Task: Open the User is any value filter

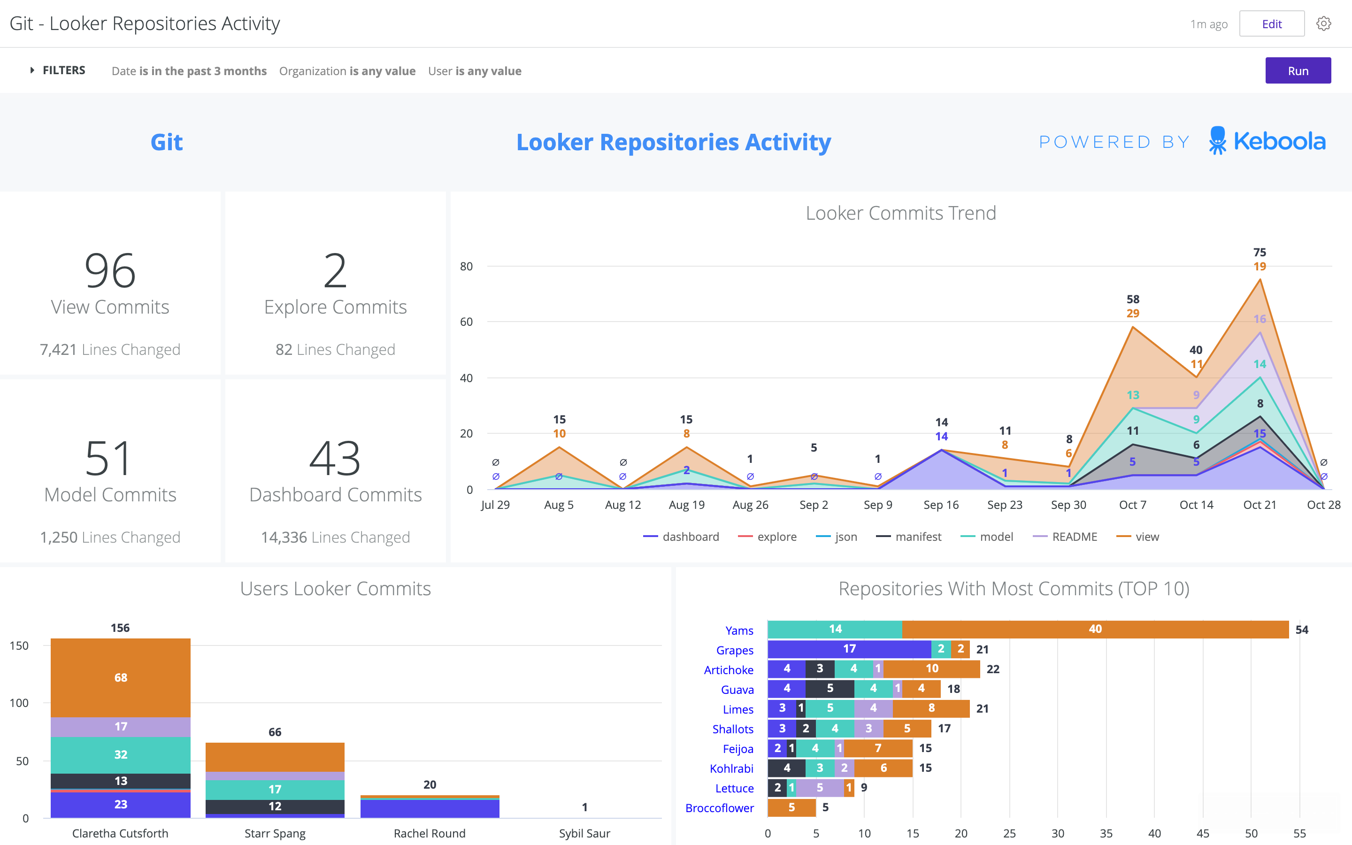Action: (x=474, y=71)
